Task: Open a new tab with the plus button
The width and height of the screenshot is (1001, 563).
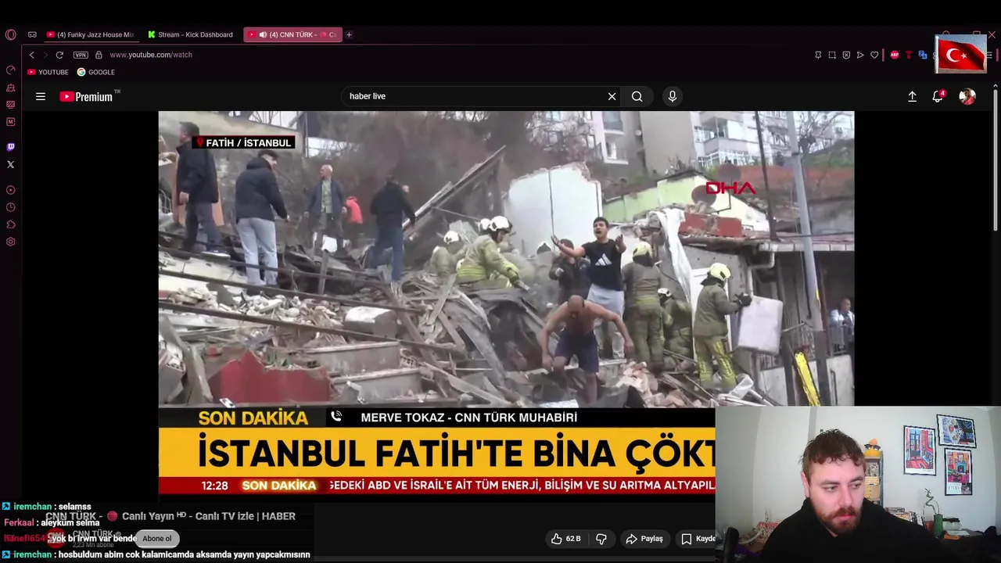Action: [349, 34]
